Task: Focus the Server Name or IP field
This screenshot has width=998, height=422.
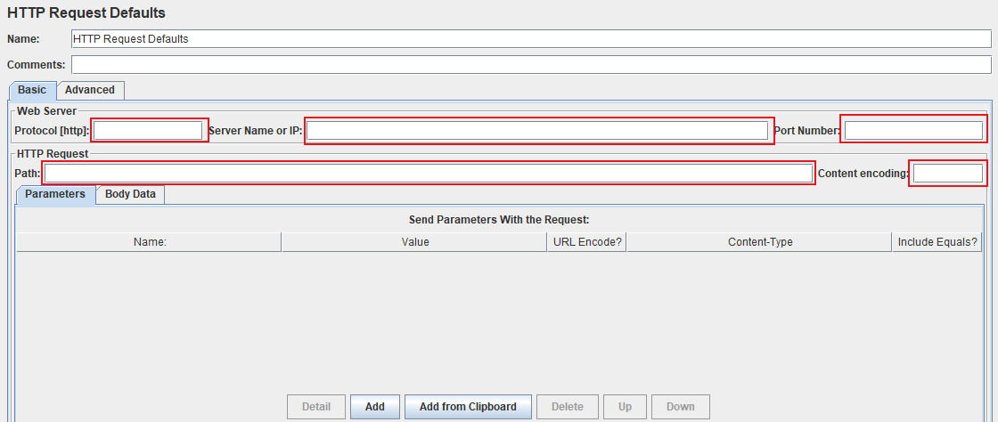Action: [x=538, y=131]
